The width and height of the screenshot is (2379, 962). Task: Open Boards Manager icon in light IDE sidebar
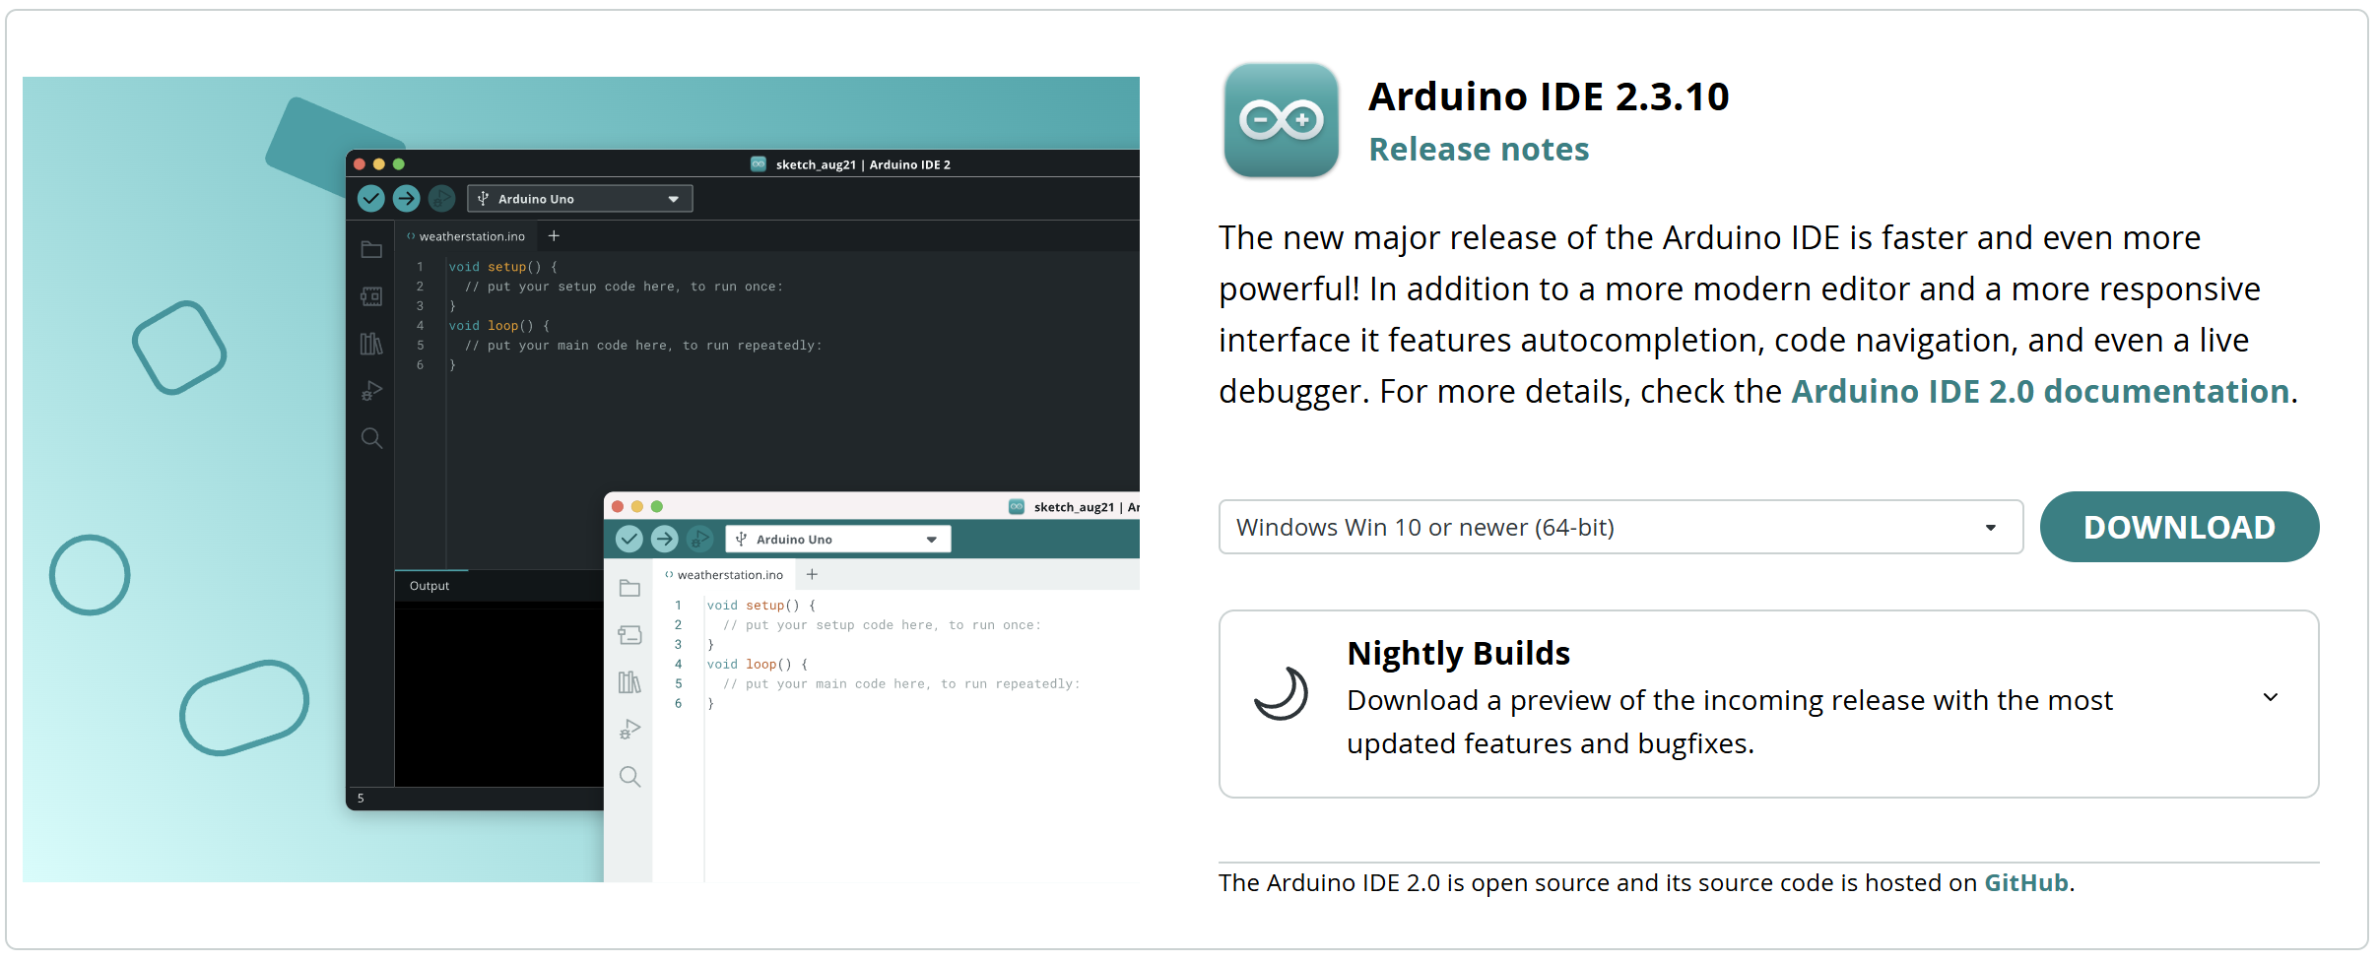click(x=630, y=635)
